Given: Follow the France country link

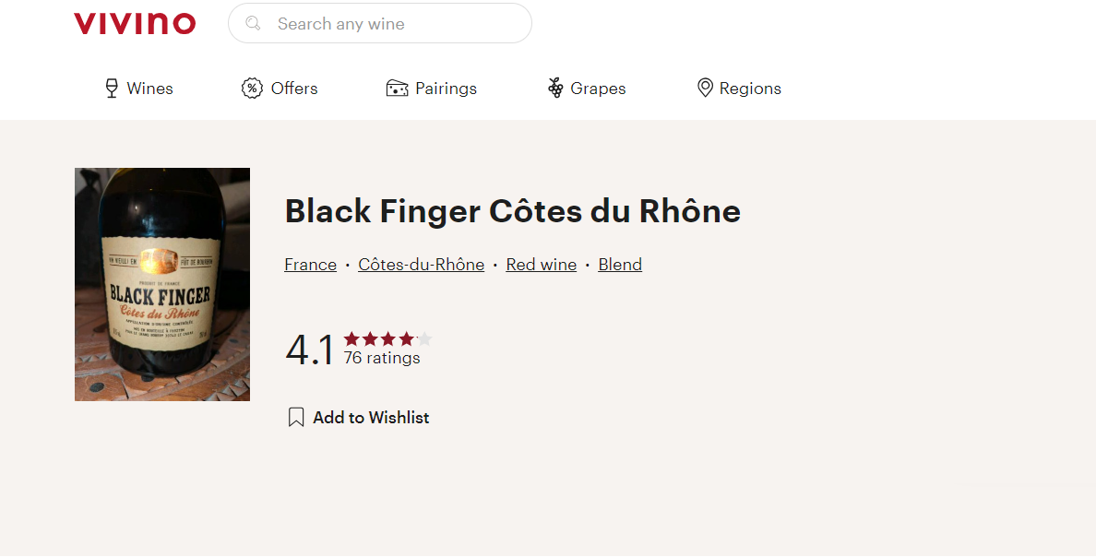Looking at the screenshot, I should [x=310, y=265].
